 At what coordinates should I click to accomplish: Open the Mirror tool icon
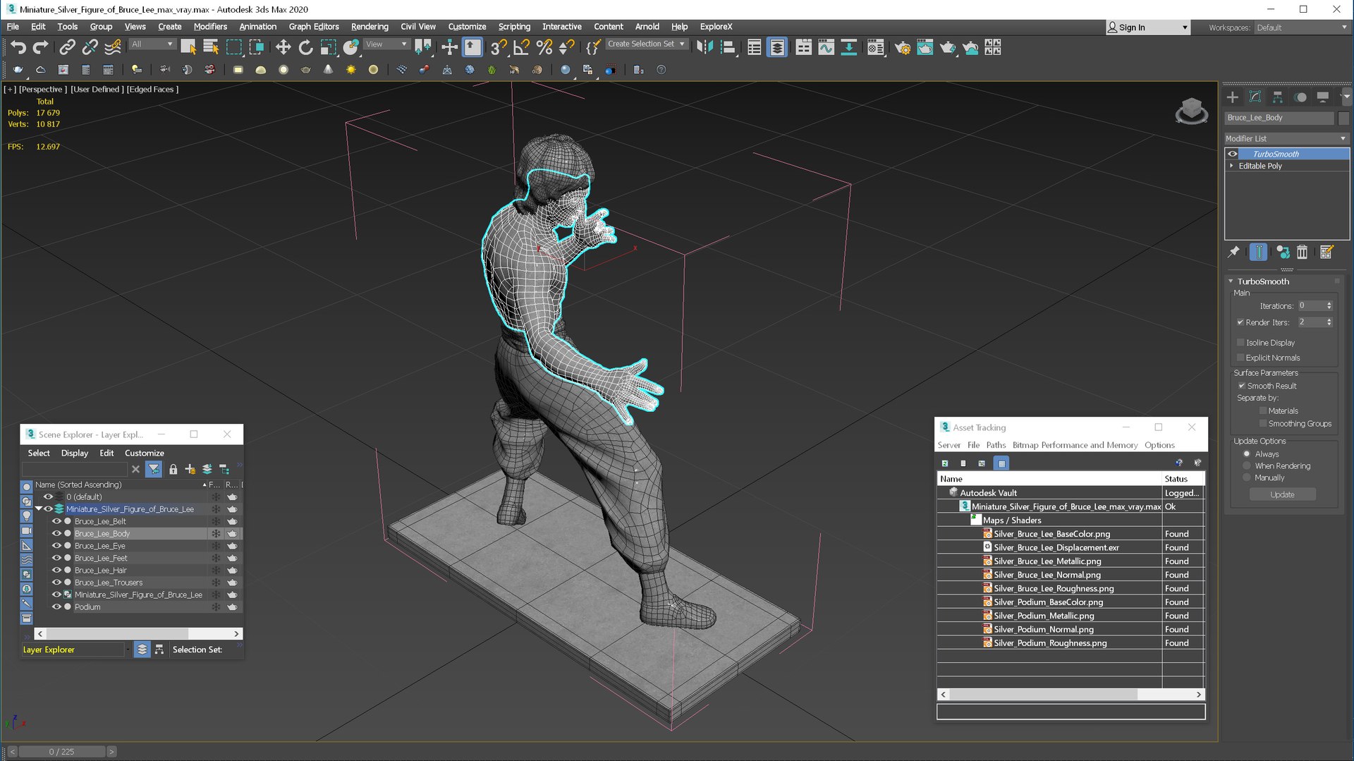705,47
